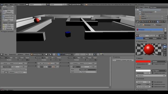Collapse the Затенение panel
This screenshot has height=94, width=168.
tap(137, 79)
